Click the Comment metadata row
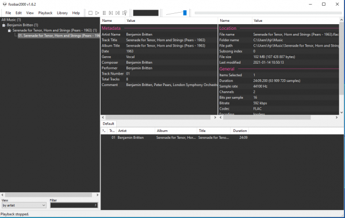This screenshot has height=218, width=345. (x=159, y=85)
